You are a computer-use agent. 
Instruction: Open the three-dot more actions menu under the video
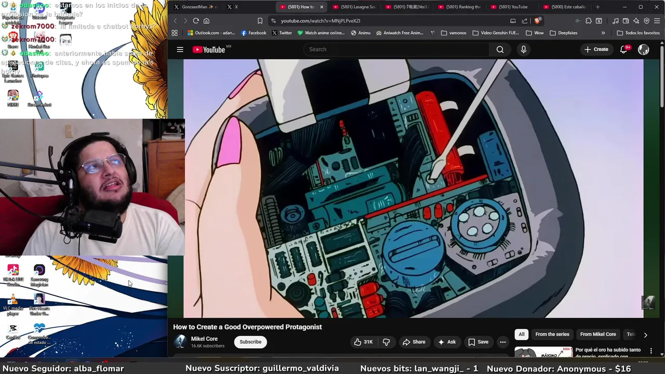pos(502,342)
